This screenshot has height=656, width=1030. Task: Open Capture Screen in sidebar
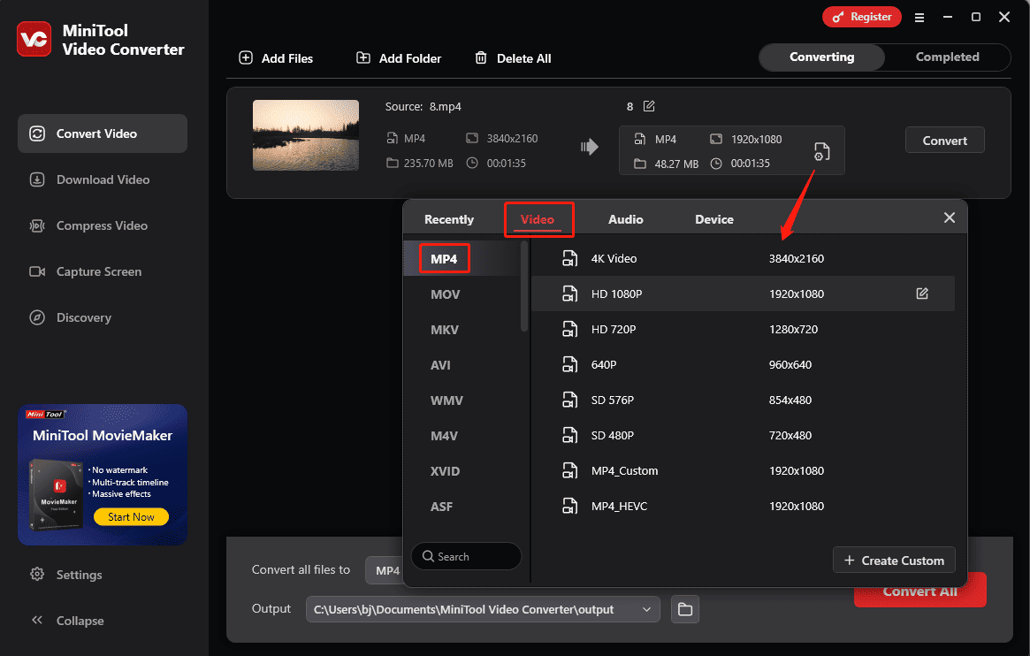[x=103, y=271]
